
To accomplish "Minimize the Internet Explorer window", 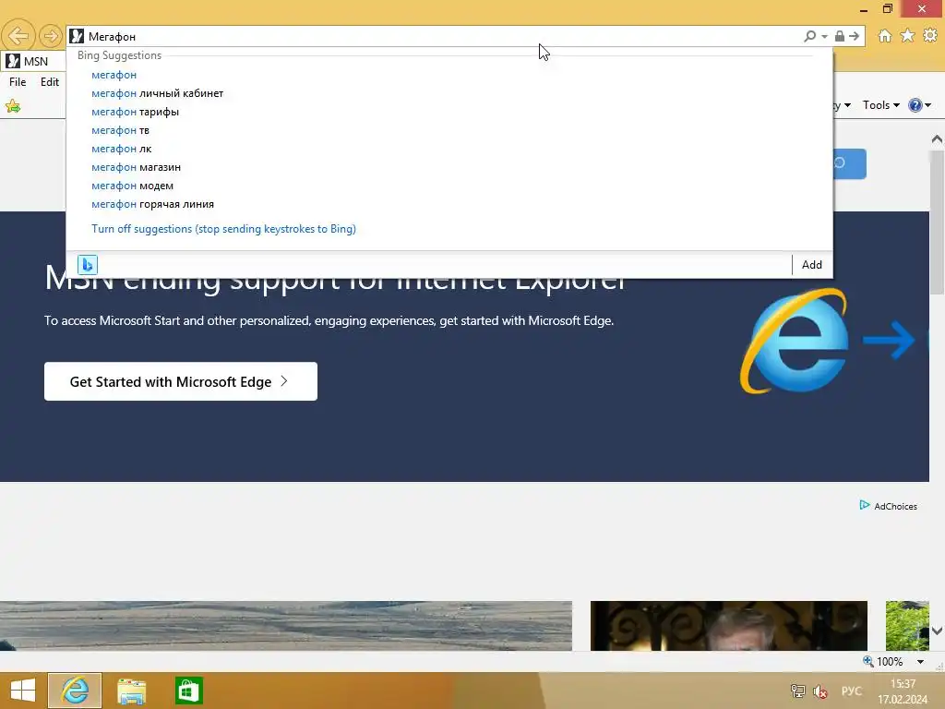I will 864,8.
